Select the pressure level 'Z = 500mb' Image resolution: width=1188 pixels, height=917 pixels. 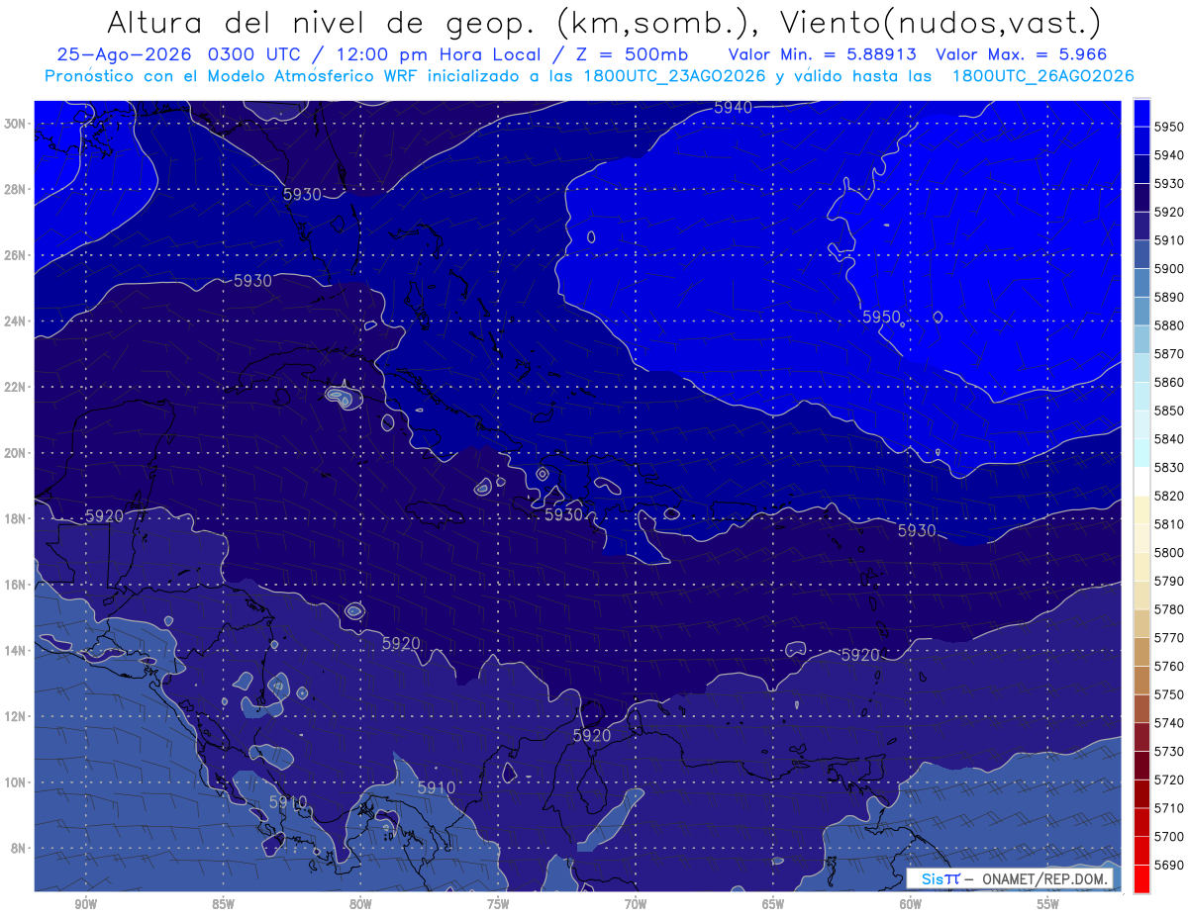pos(633,54)
